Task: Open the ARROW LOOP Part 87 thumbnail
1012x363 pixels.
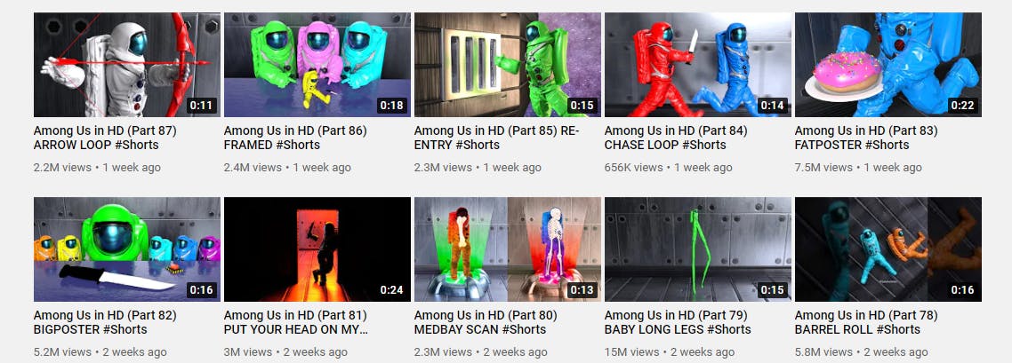Action: tap(127, 65)
